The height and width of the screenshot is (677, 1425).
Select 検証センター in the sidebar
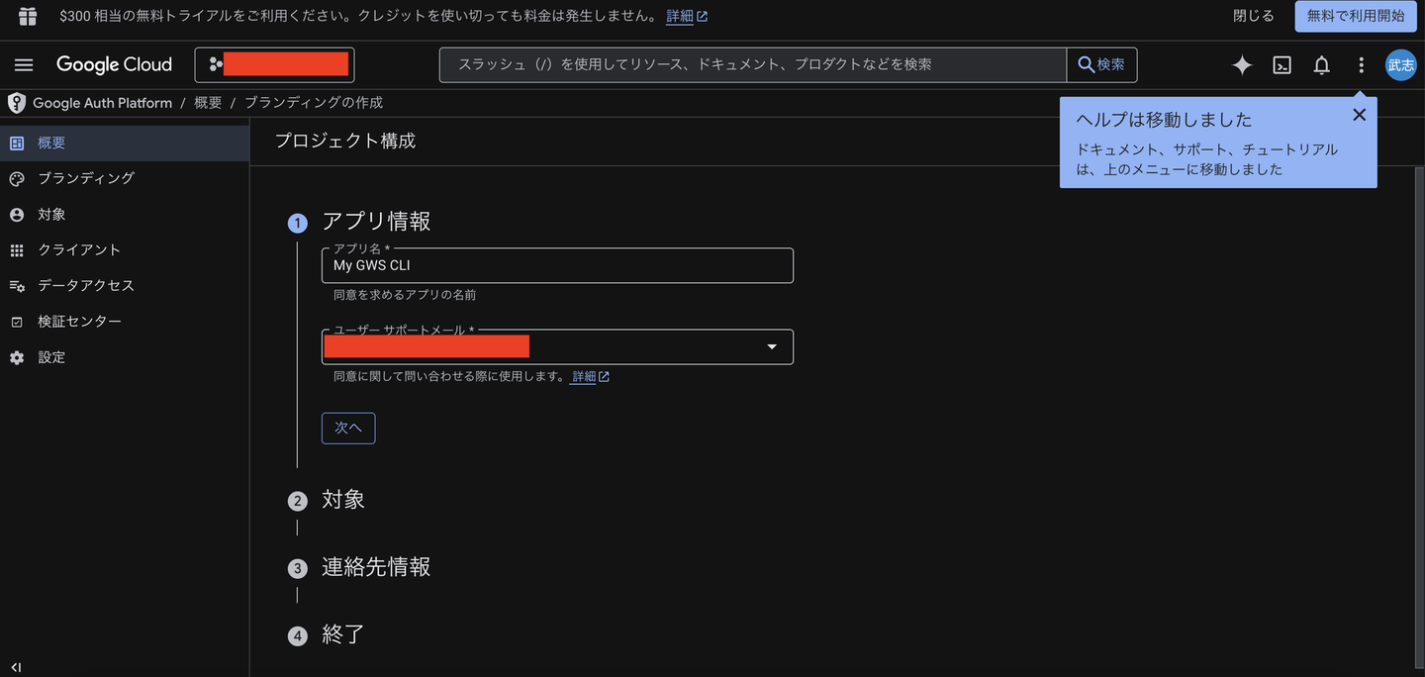coord(125,322)
